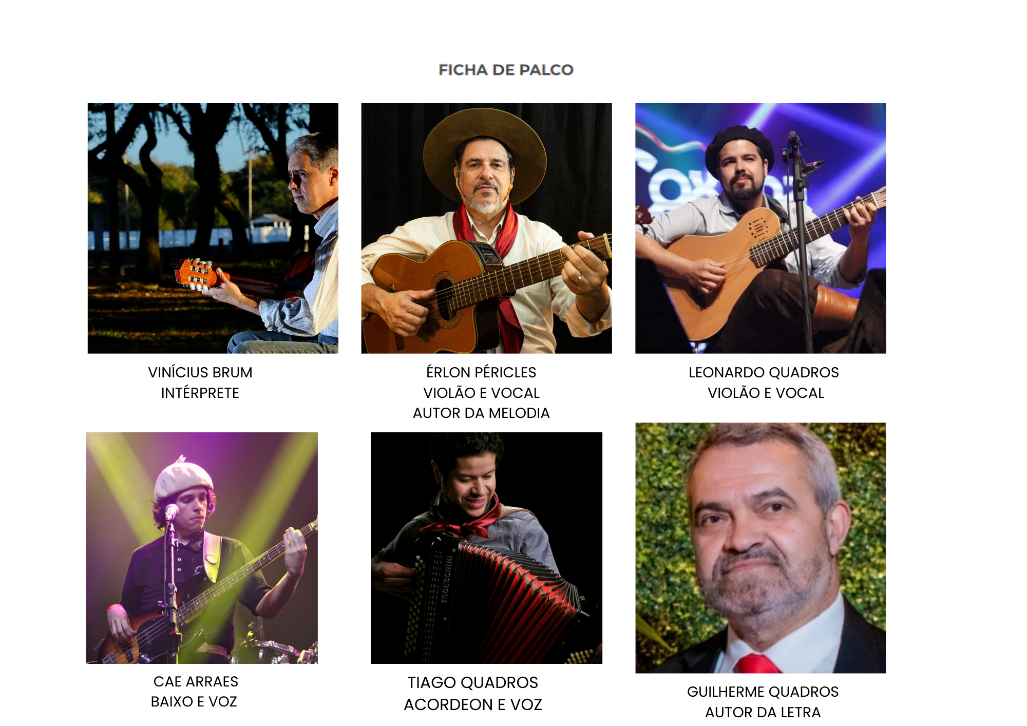
Task: Select the CAE ARRAES name text
Action: (x=196, y=681)
